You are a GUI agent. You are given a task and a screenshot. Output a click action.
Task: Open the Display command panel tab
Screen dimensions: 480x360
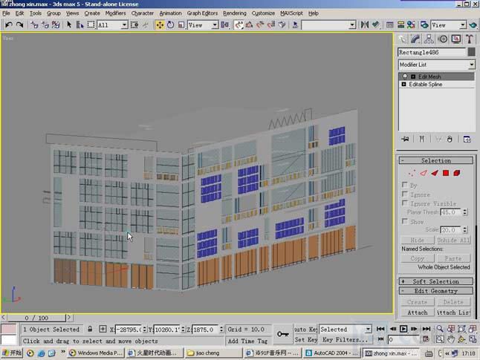456,39
